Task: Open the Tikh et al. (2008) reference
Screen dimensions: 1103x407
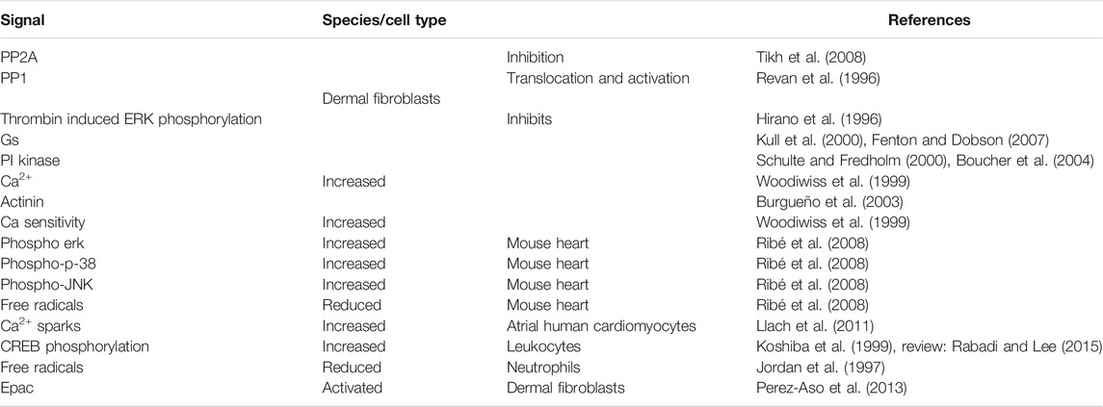Action: (x=801, y=58)
